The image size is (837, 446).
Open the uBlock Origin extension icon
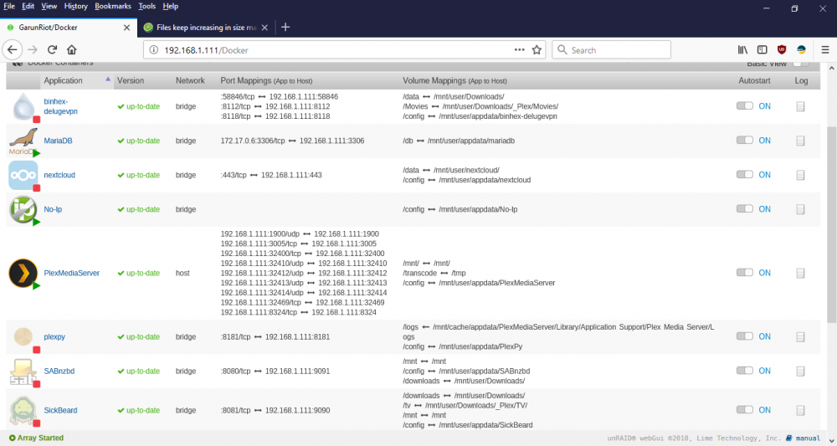pos(782,49)
